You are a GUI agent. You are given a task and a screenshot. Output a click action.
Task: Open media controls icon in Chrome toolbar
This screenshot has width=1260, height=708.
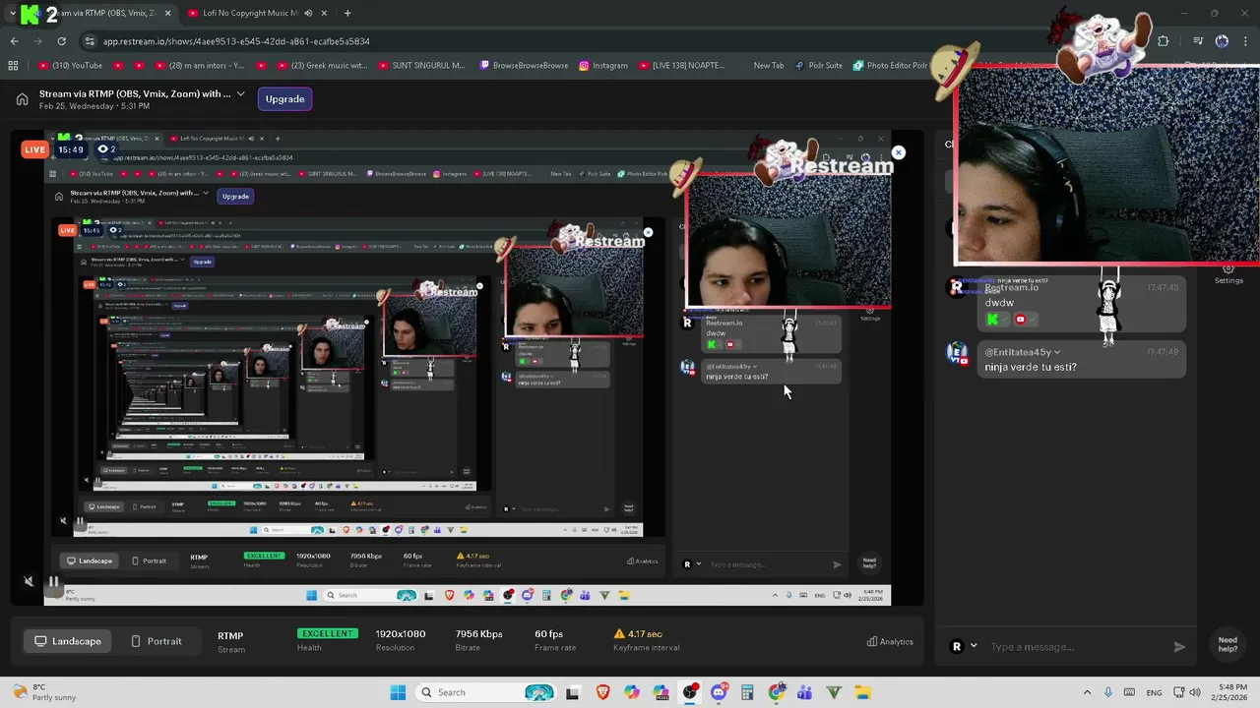click(1198, 41)
